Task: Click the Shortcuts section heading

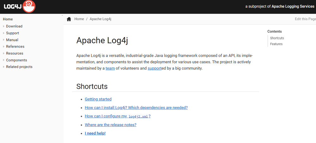Action: click(x=92, y=86)
